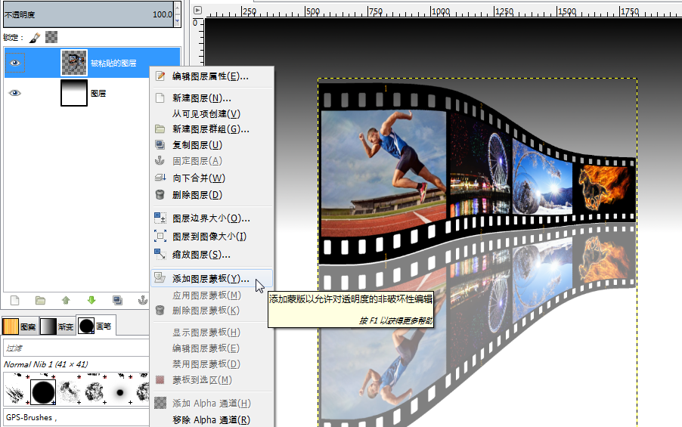The image size is (682, 427).
Task: Open the canvas corner navigation arrow button
Action: click(x=198, y=10)
